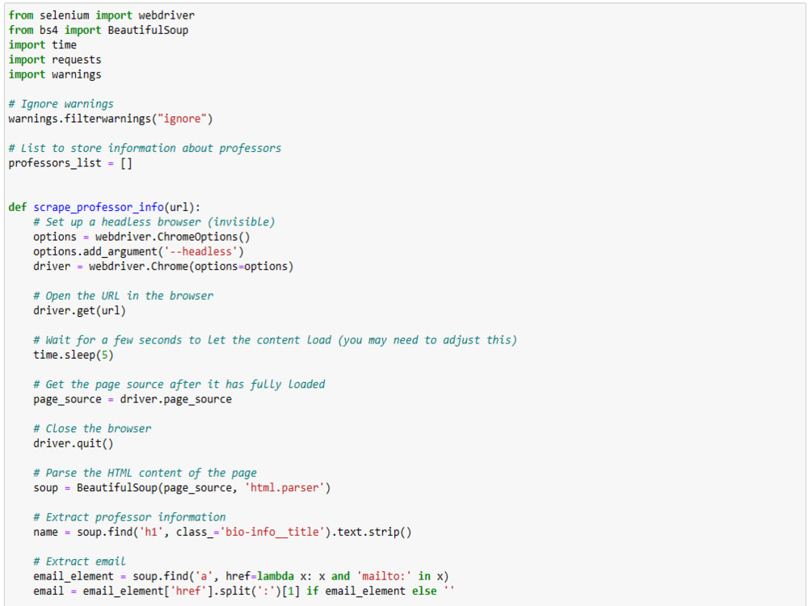The image size is (808, 606).
Task: Click the 'email_element = soup.find('a'...' line
Action: [x=241, y=577]
